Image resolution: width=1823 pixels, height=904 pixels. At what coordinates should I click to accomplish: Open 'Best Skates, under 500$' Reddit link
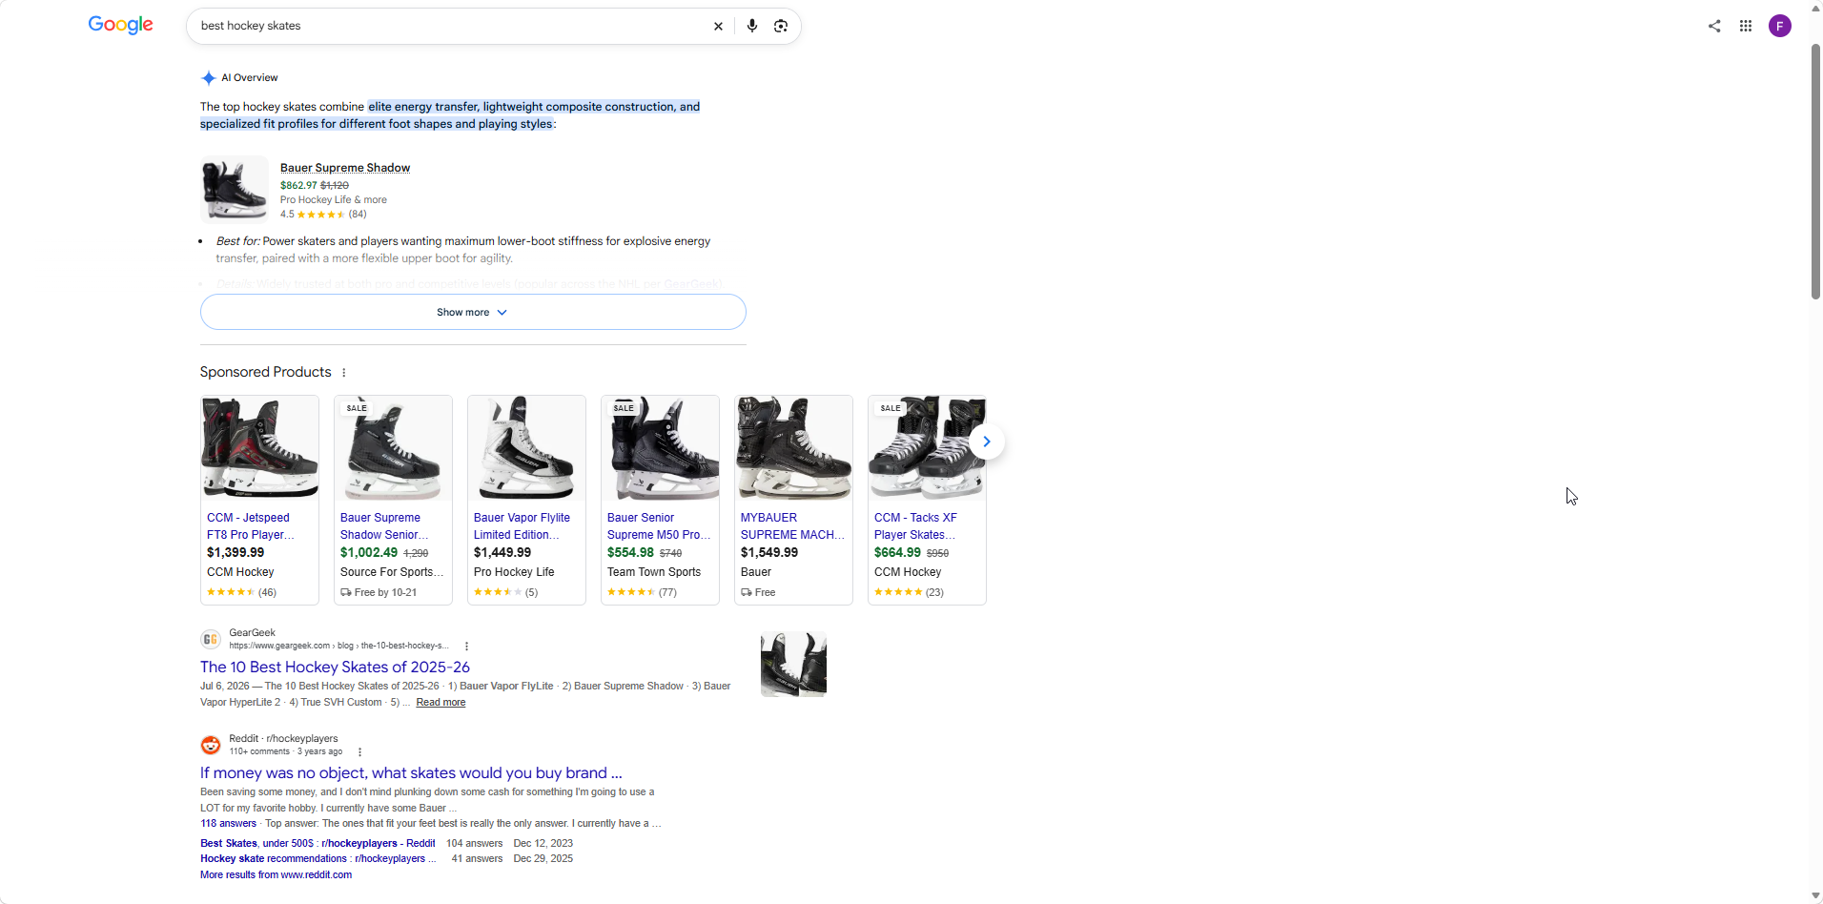click(317, 844)
